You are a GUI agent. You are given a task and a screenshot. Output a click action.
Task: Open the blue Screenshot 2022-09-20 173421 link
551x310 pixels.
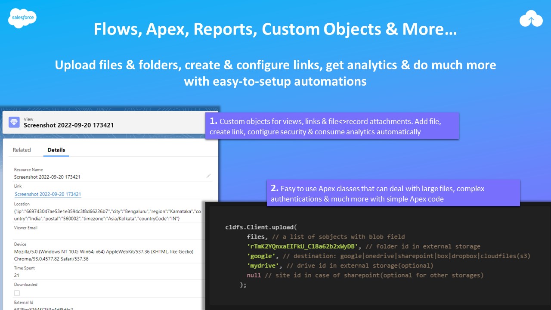coord(48,194)
